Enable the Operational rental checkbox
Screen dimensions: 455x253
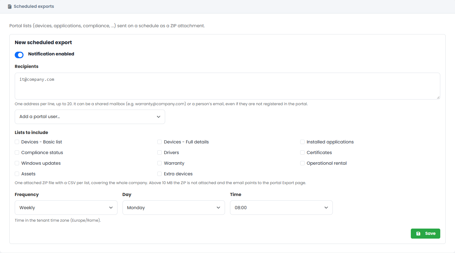click(302, 163)
